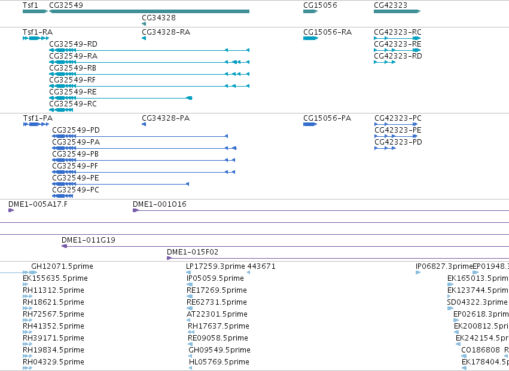The width and height of the screenshot is (509, 371).
Task: Select protein CG42323-PE label
Action: 398,130
